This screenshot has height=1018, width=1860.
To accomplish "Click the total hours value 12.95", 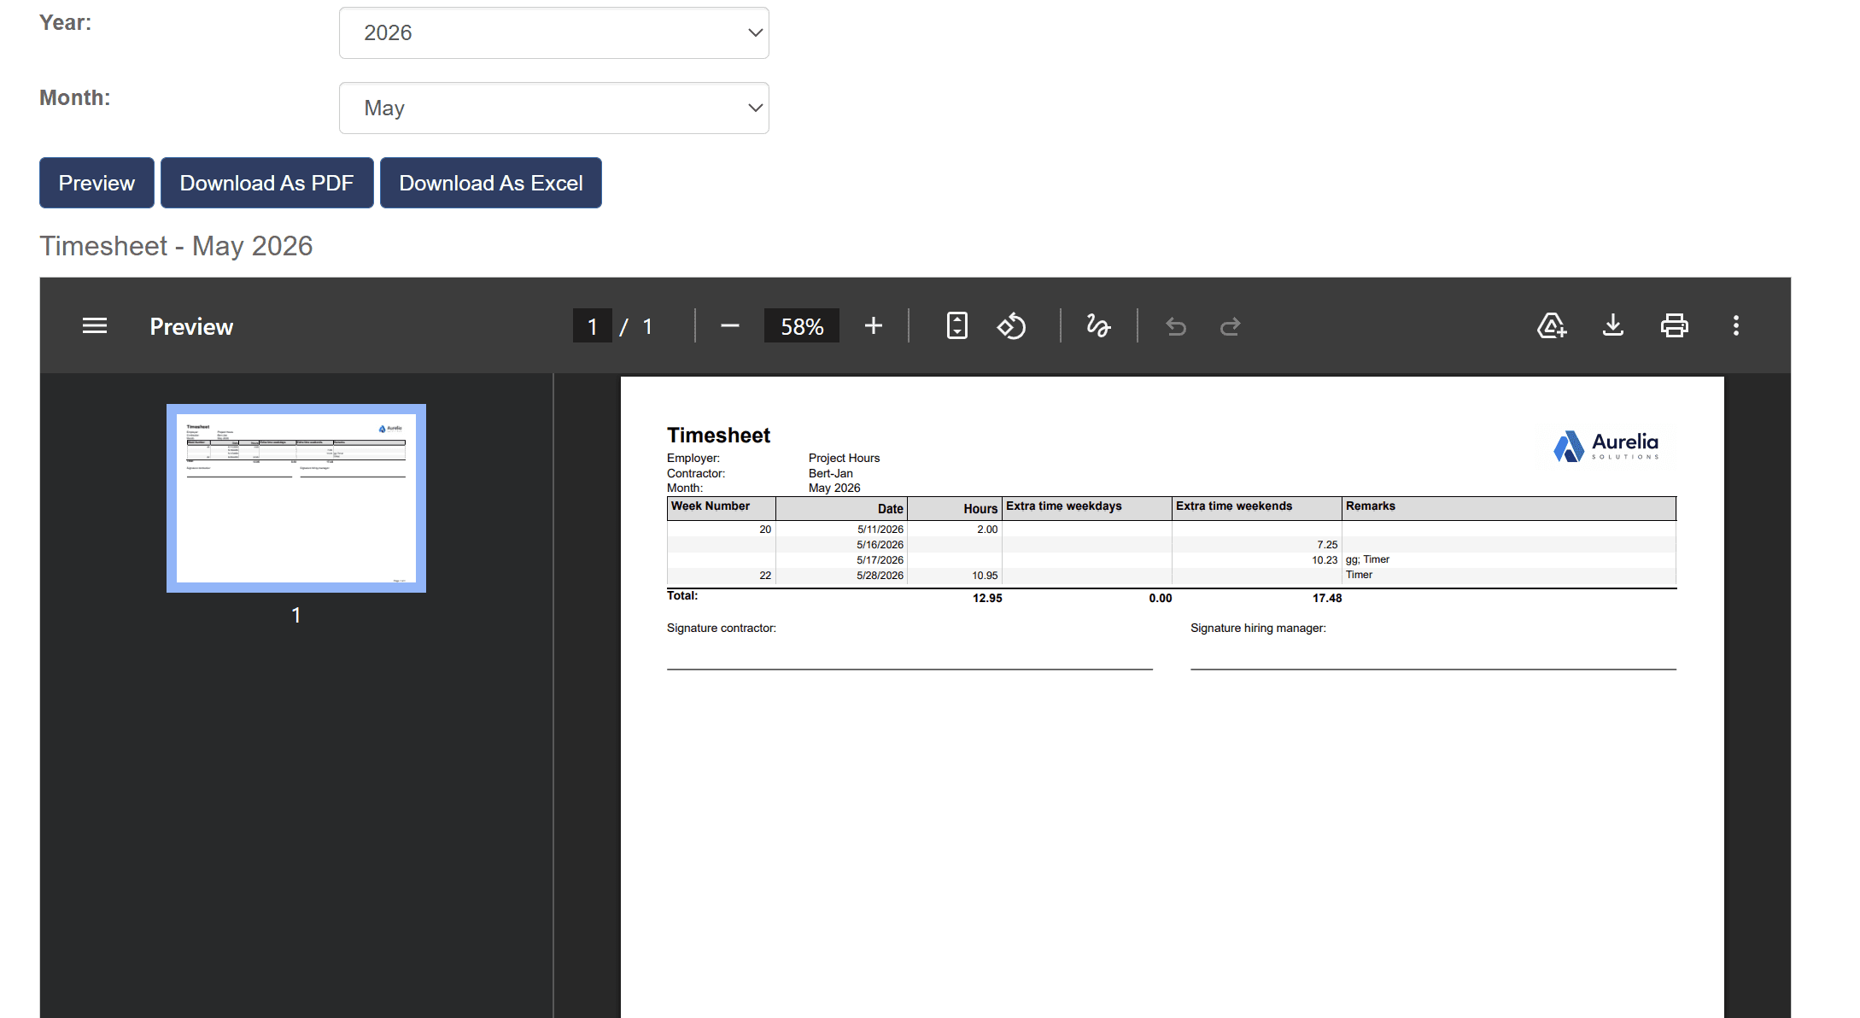I will [x=987, y=599].
